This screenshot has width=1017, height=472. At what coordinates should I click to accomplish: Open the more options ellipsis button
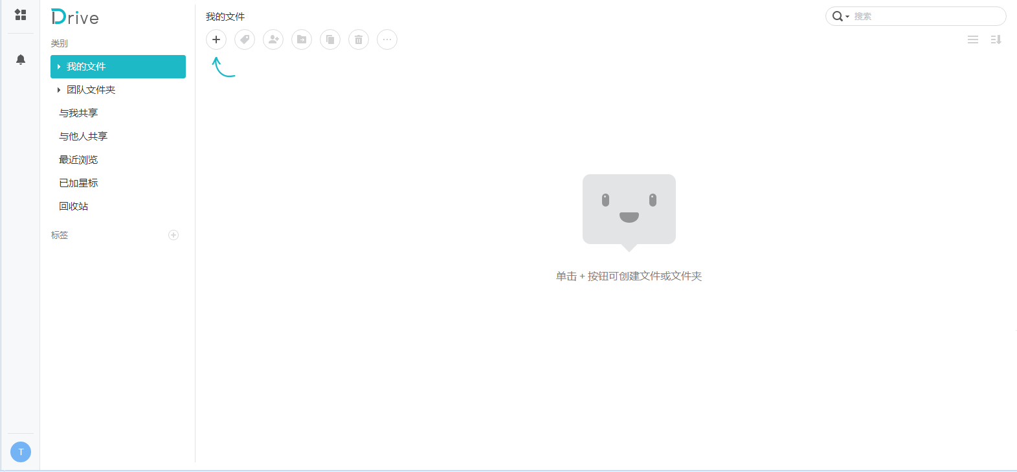(x=387, y=39)
